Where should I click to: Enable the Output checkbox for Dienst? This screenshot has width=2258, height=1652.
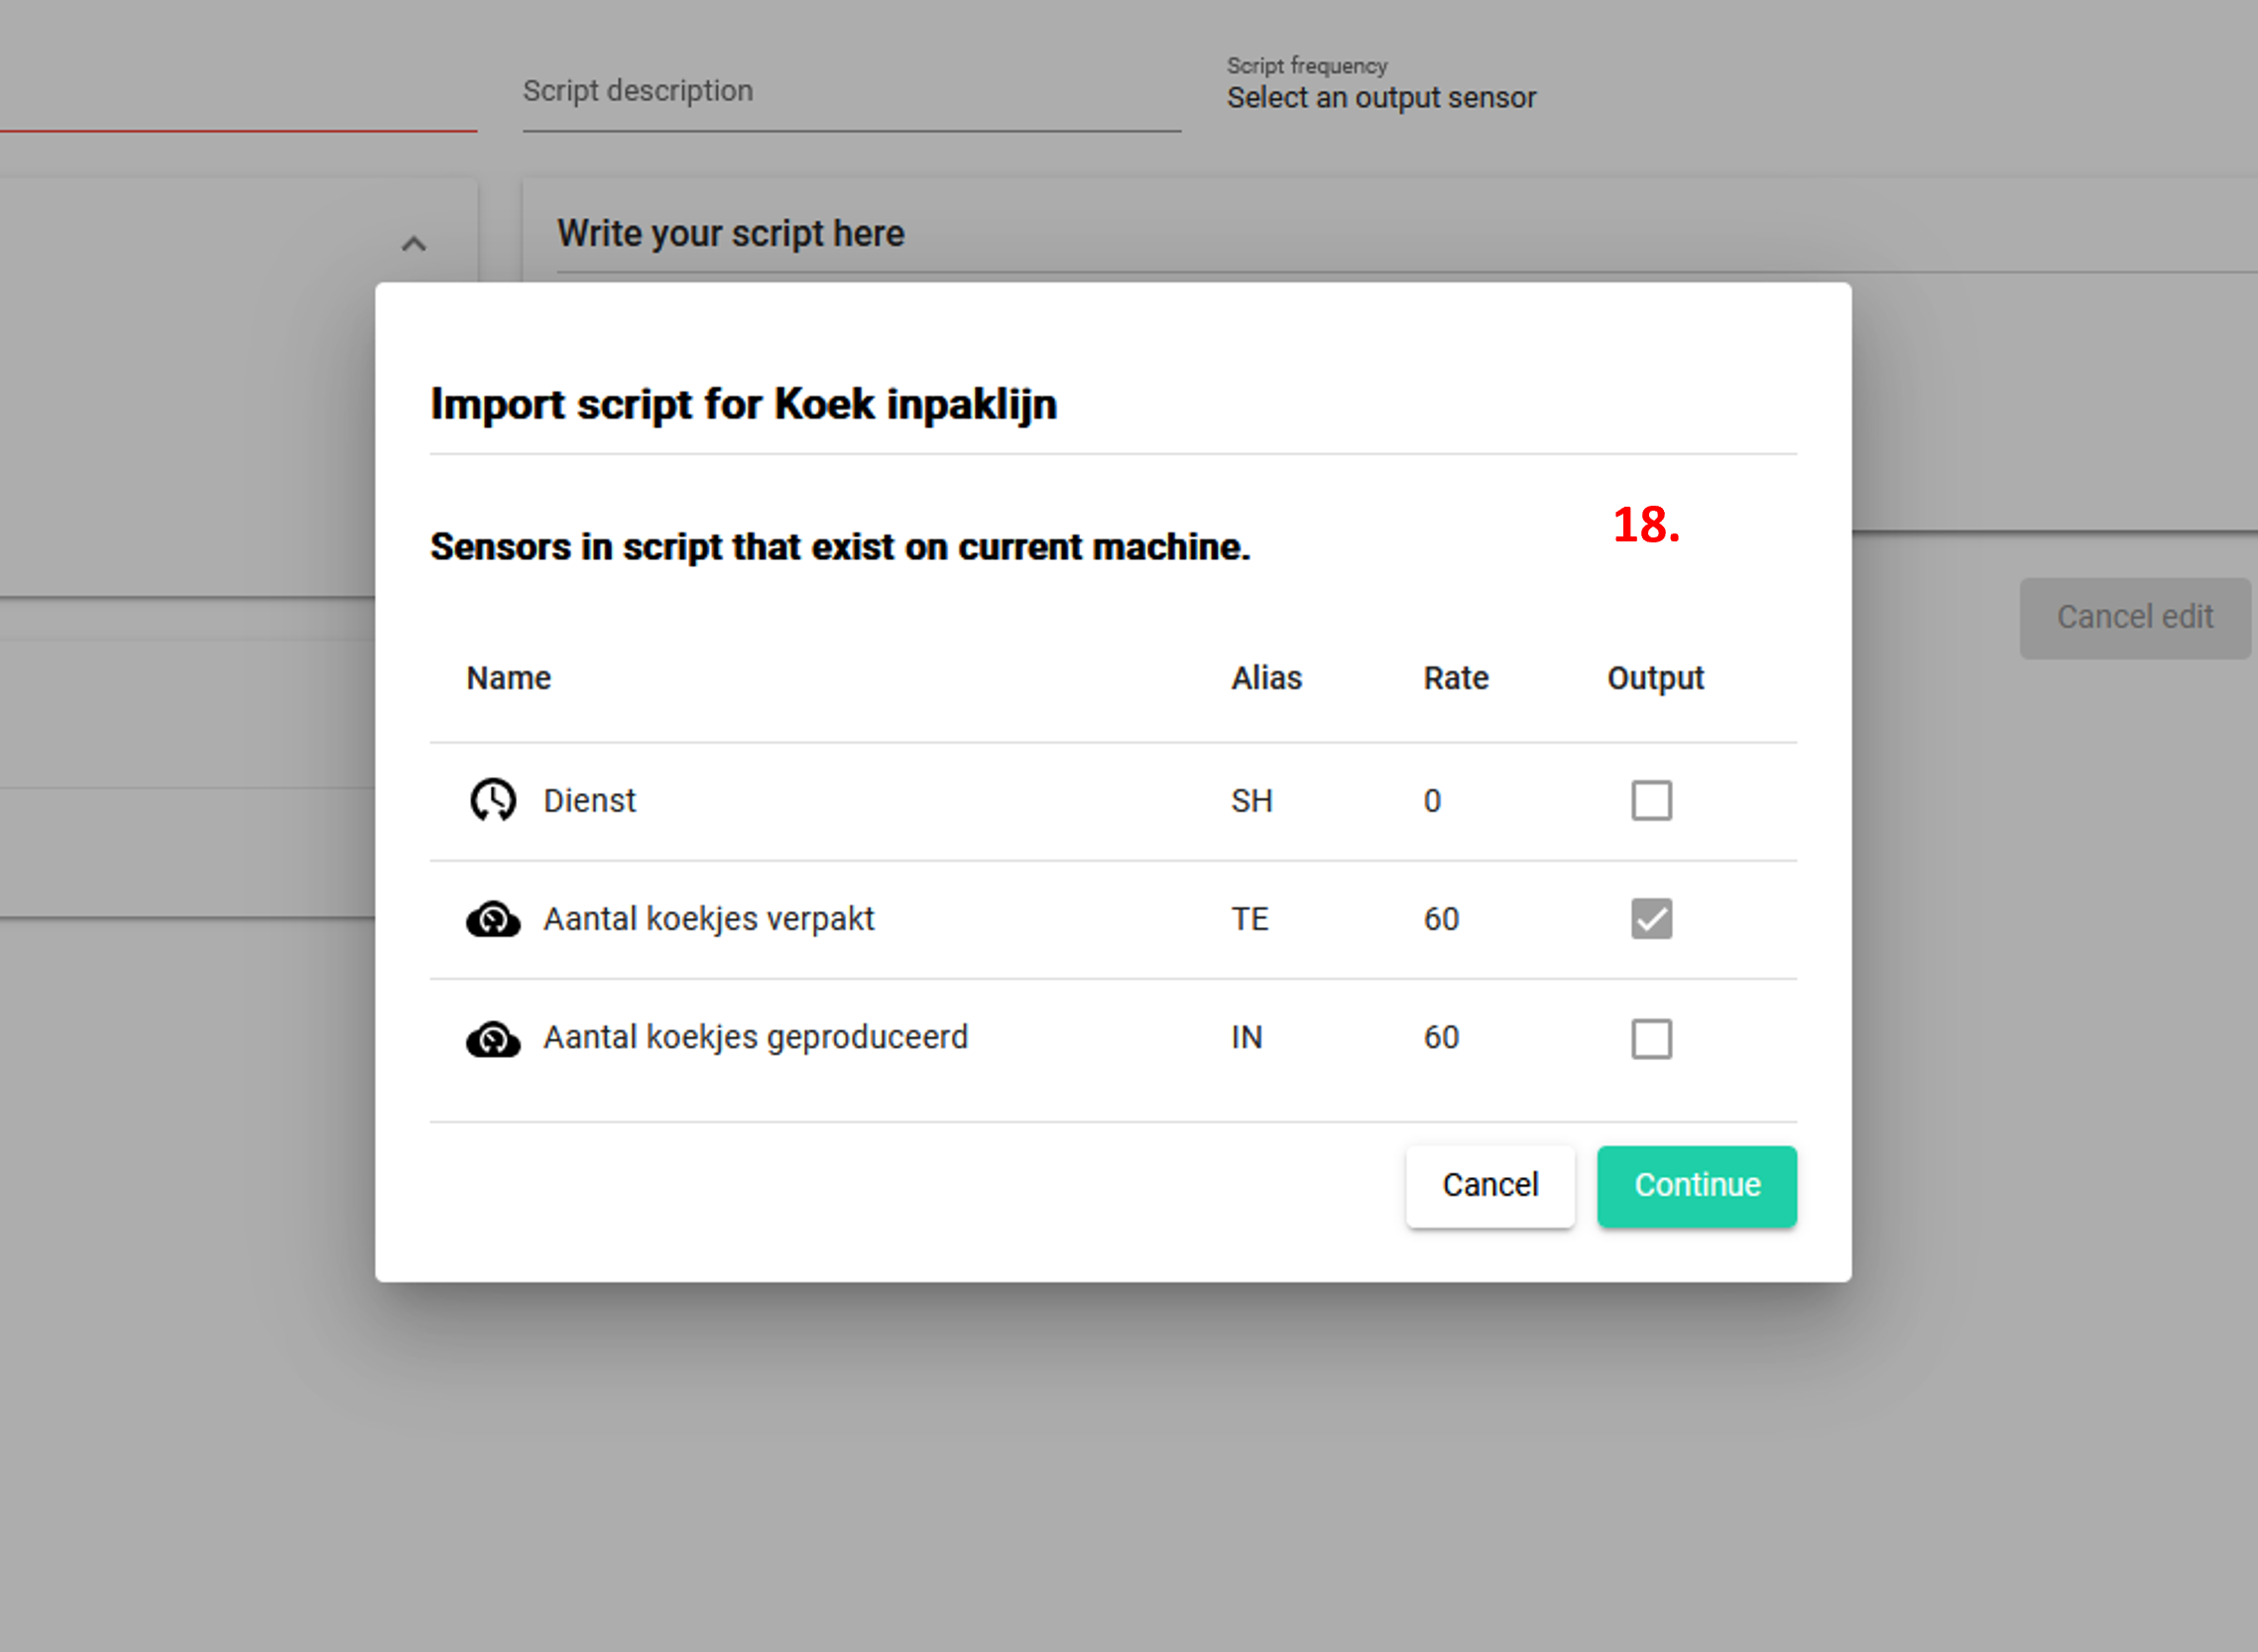[x=1651, y=800]
